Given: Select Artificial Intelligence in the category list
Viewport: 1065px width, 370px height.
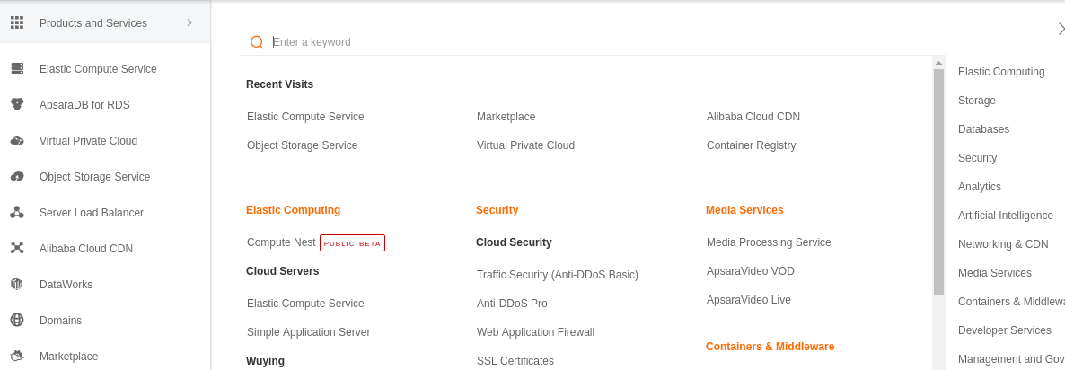Looking at the screenshot, I should 1005,216.
